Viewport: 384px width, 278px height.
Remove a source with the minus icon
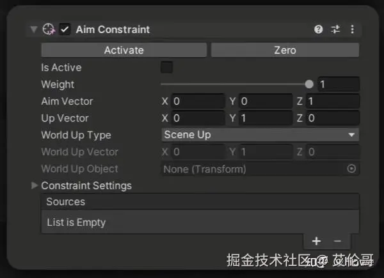338,241
